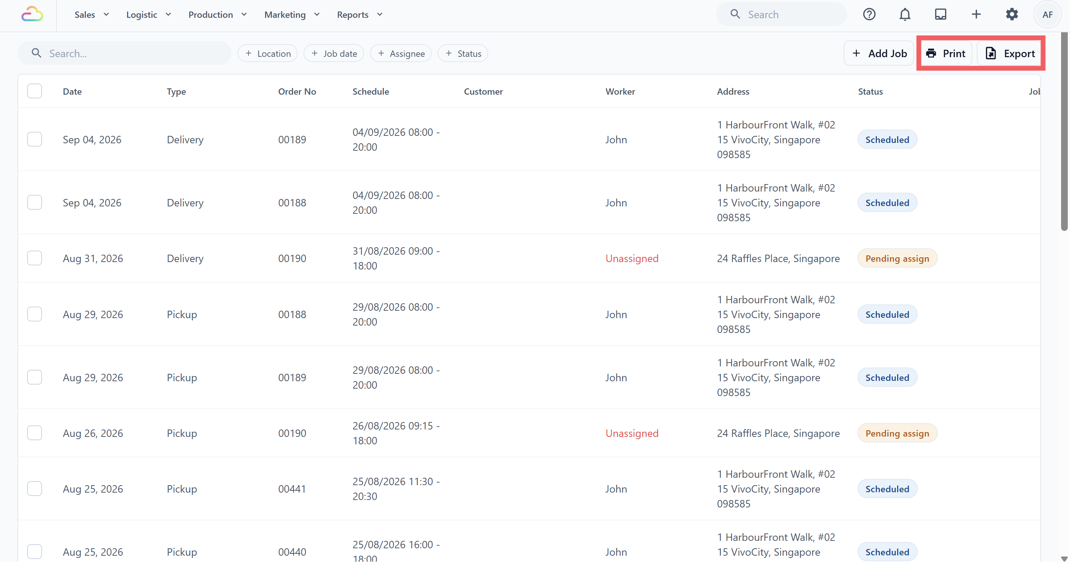This screenshot has width=1070, height=562.
Task: Click Scheduled badge for order 00441
Action: click(887, 489)
